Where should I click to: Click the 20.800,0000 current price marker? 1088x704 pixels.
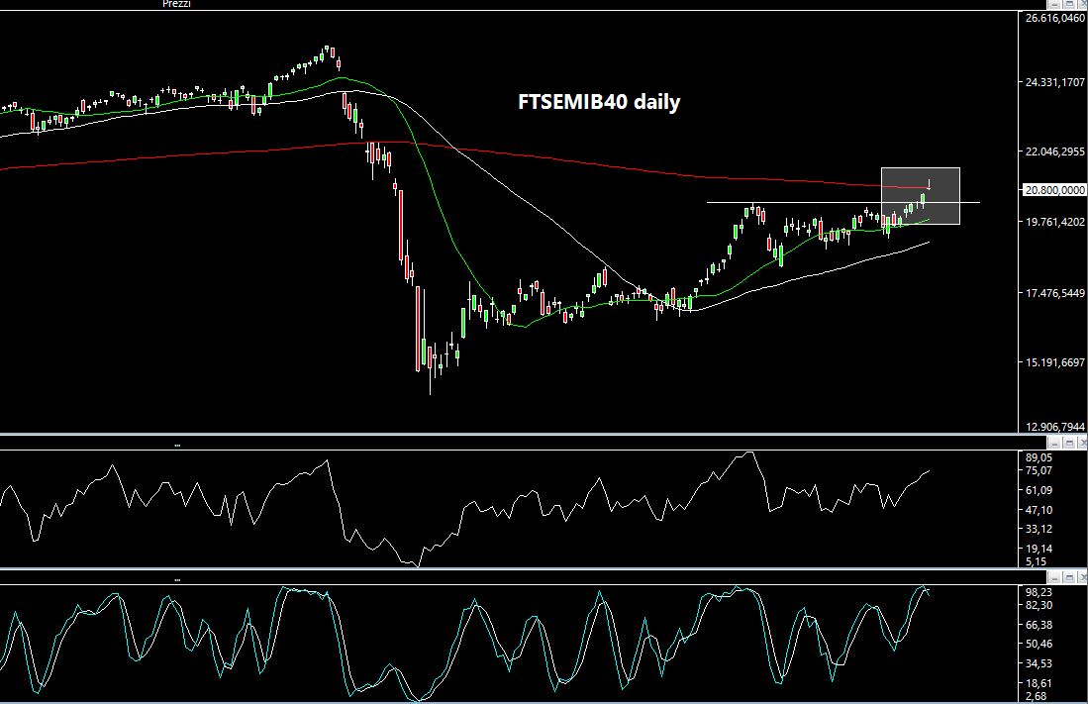pos(1054,189)
